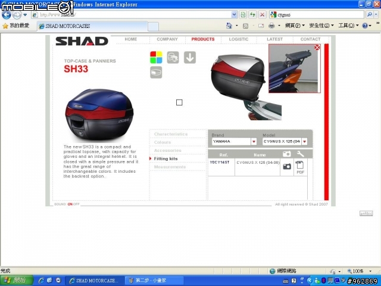Viewport: 381px width, 286px height.
Task: Open Internet Explorer quick launch icon
Action: pyautogui.click(x=41, y=281)
